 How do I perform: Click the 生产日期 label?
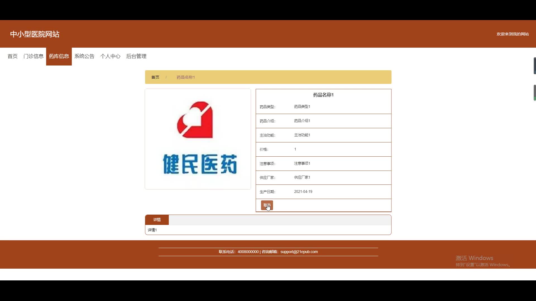[x=267, y=192]
